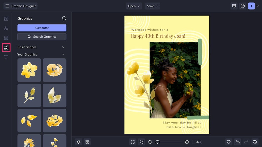Click the actual size collapse icon
262x147 pixels.
click(x=141, y=142)
